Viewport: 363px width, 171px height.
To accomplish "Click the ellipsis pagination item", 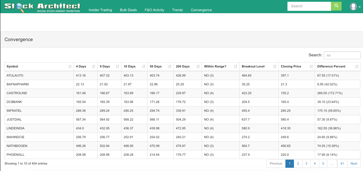I will [332, 164].
